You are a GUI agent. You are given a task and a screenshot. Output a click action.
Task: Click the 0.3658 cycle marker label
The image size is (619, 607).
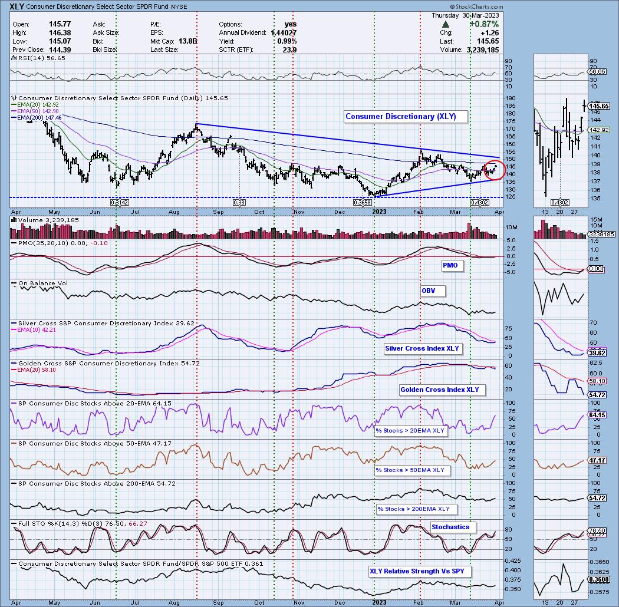click(363, 203)
